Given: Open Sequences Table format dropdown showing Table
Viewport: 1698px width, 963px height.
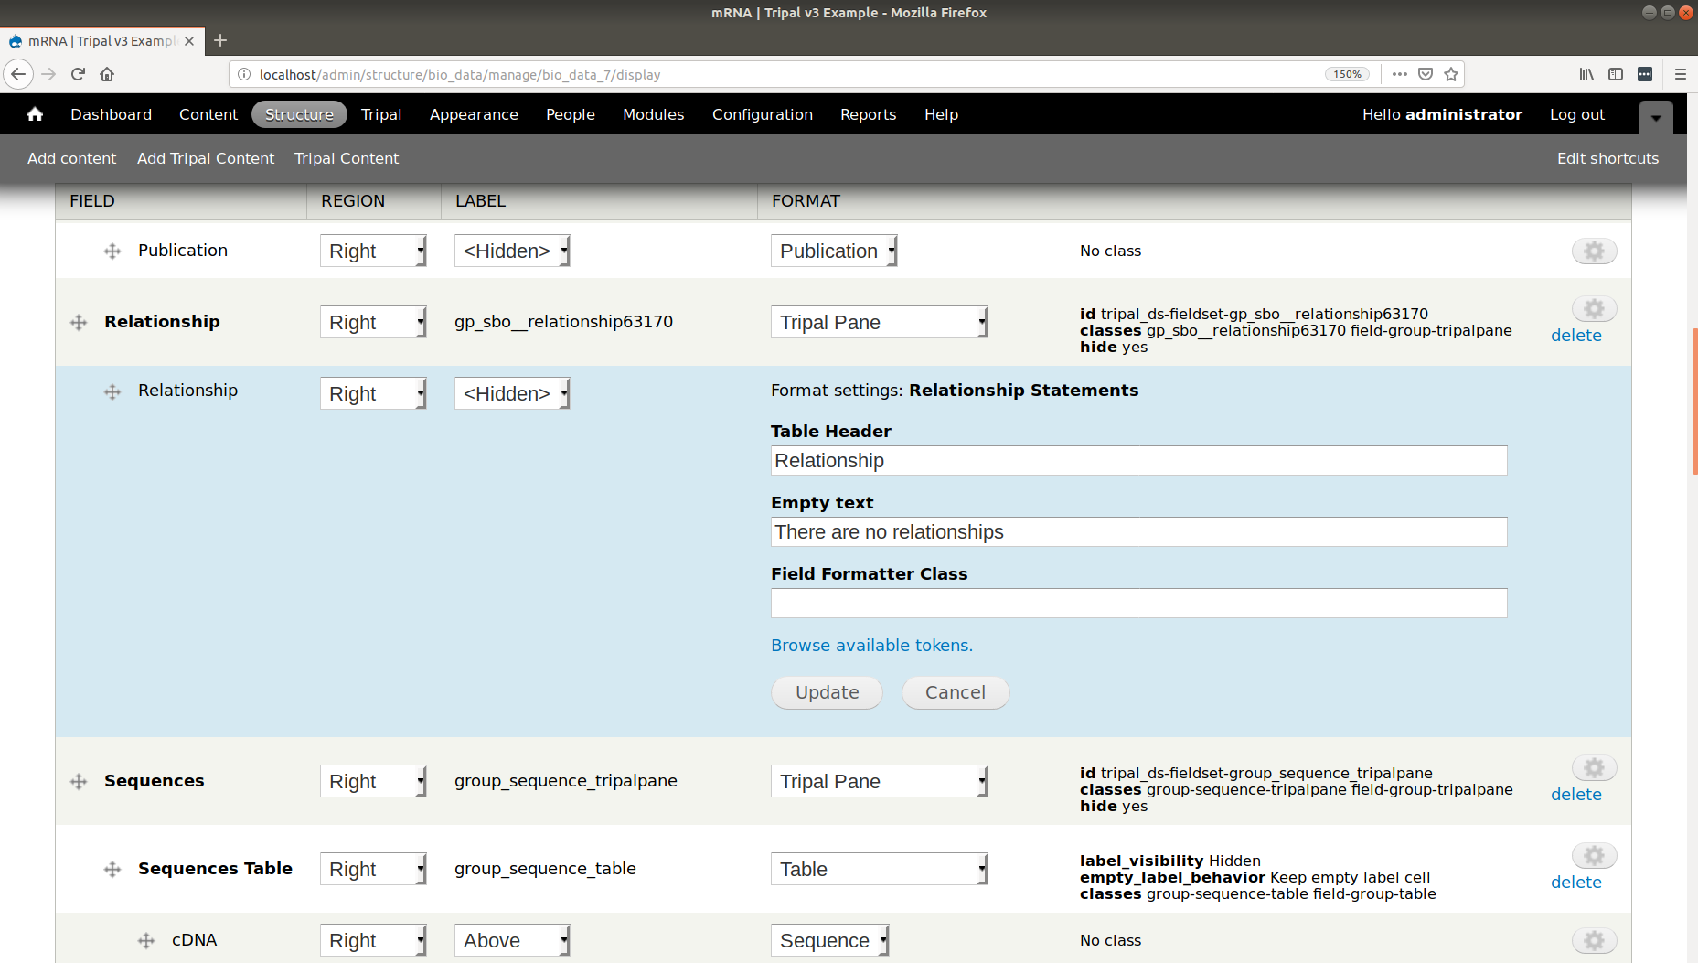Looking at the screenshot, I should click(878, 870).
